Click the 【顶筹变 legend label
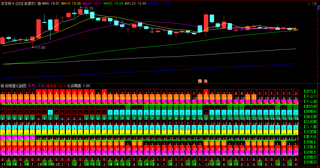Image resolution: width=320 pixels, height=168 pixels. click(x=310, y=157)
